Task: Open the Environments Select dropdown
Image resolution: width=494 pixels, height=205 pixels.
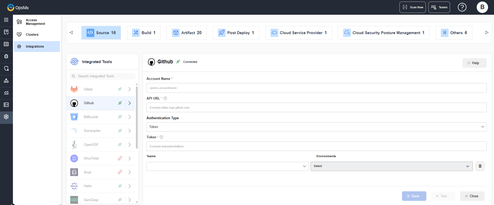Action: point(391,166)
